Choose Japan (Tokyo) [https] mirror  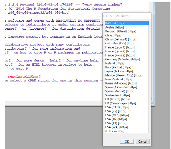[x=127, y=71]
